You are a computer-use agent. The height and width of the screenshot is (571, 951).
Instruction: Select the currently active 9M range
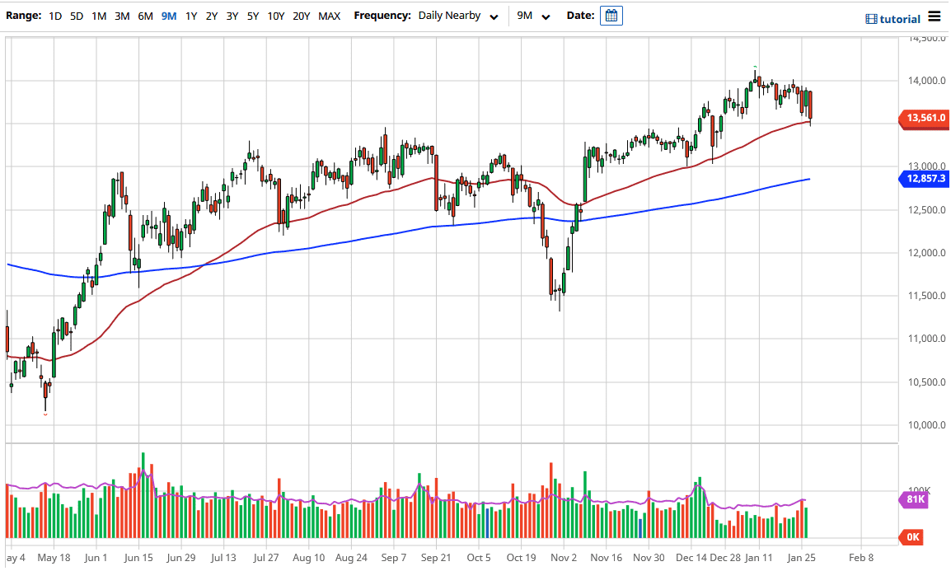coord(166,15)
